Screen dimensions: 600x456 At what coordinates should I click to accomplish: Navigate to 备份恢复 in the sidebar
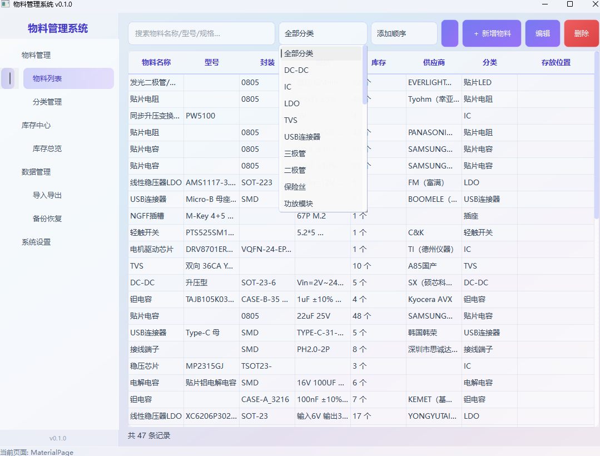point(47,219)
